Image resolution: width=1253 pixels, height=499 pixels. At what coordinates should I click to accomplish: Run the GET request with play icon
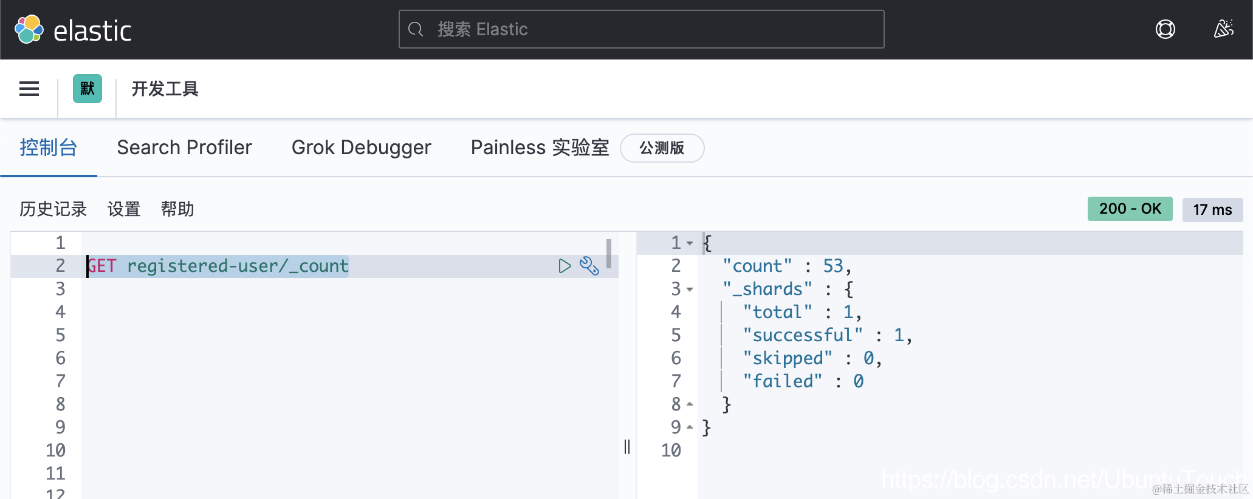pyautogui.click(x=565, y=266)
